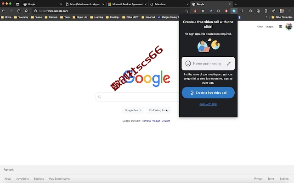
Task: Switch to Microsoft Services Agreement tab
Action: (x=127, y=4)
